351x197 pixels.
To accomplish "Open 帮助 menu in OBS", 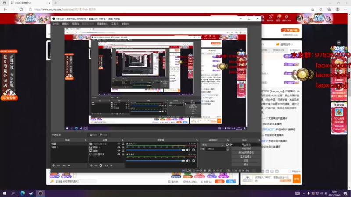I will point(125,24).
